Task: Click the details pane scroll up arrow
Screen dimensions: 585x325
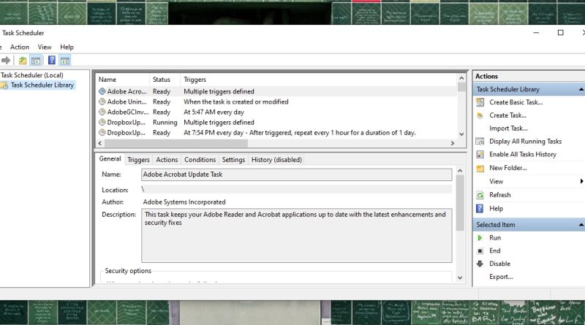Action: pos(460,171)
